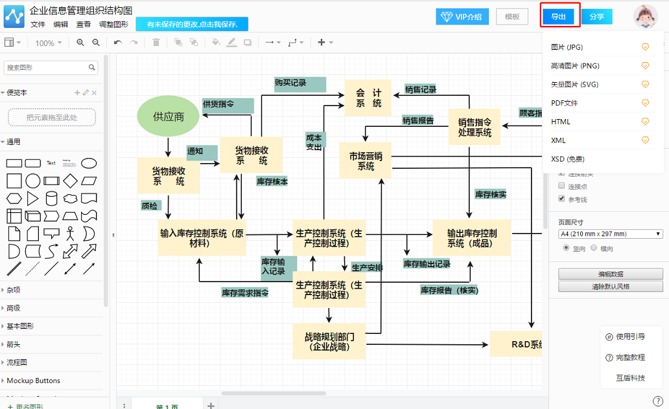Click the fill color bucket icon
669x409 pixels.
pyautogui.click(x=217, y=42)
